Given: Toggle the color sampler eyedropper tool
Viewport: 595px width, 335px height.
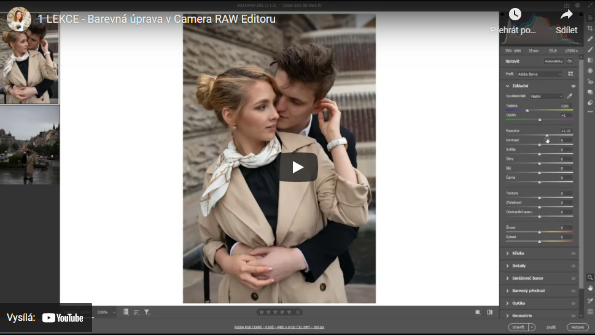Looking at the screenshot, I should [590, 301].
